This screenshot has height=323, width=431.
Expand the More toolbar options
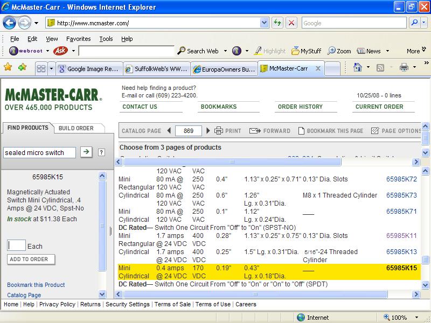[x=416, y=51]
